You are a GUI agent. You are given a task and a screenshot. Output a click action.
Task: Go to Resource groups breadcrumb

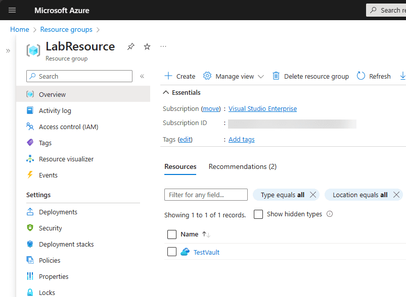click(x=66, y=29)
